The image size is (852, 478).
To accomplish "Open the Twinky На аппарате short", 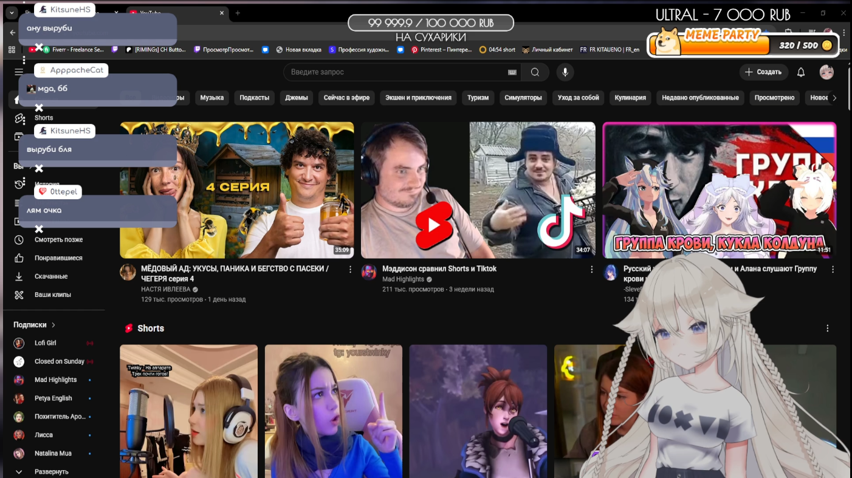I will (188, 411).
